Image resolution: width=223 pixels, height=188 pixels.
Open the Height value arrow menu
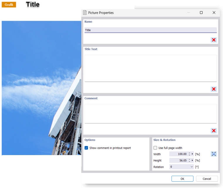click(x=192, y=160)
